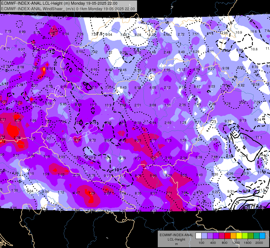Click the grid value 3.28
The image size is (270, 248).
pyautogui.click(x=138, y=35)
